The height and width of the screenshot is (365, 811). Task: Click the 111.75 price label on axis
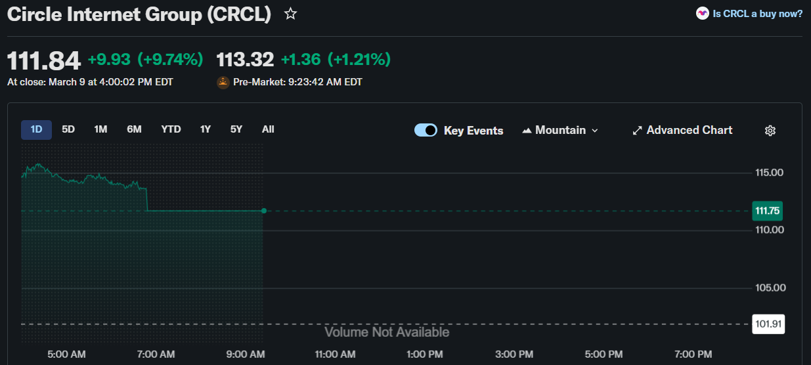pos(767,211)
